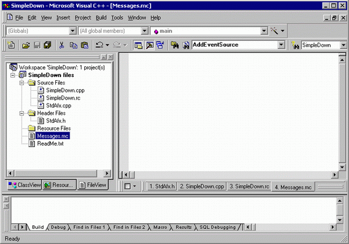Open the WizardBar actions dropdown arrow
Image resolution: width=349 pixels, height=244 pixels.
pyautogui.click(x=283, y=31)
